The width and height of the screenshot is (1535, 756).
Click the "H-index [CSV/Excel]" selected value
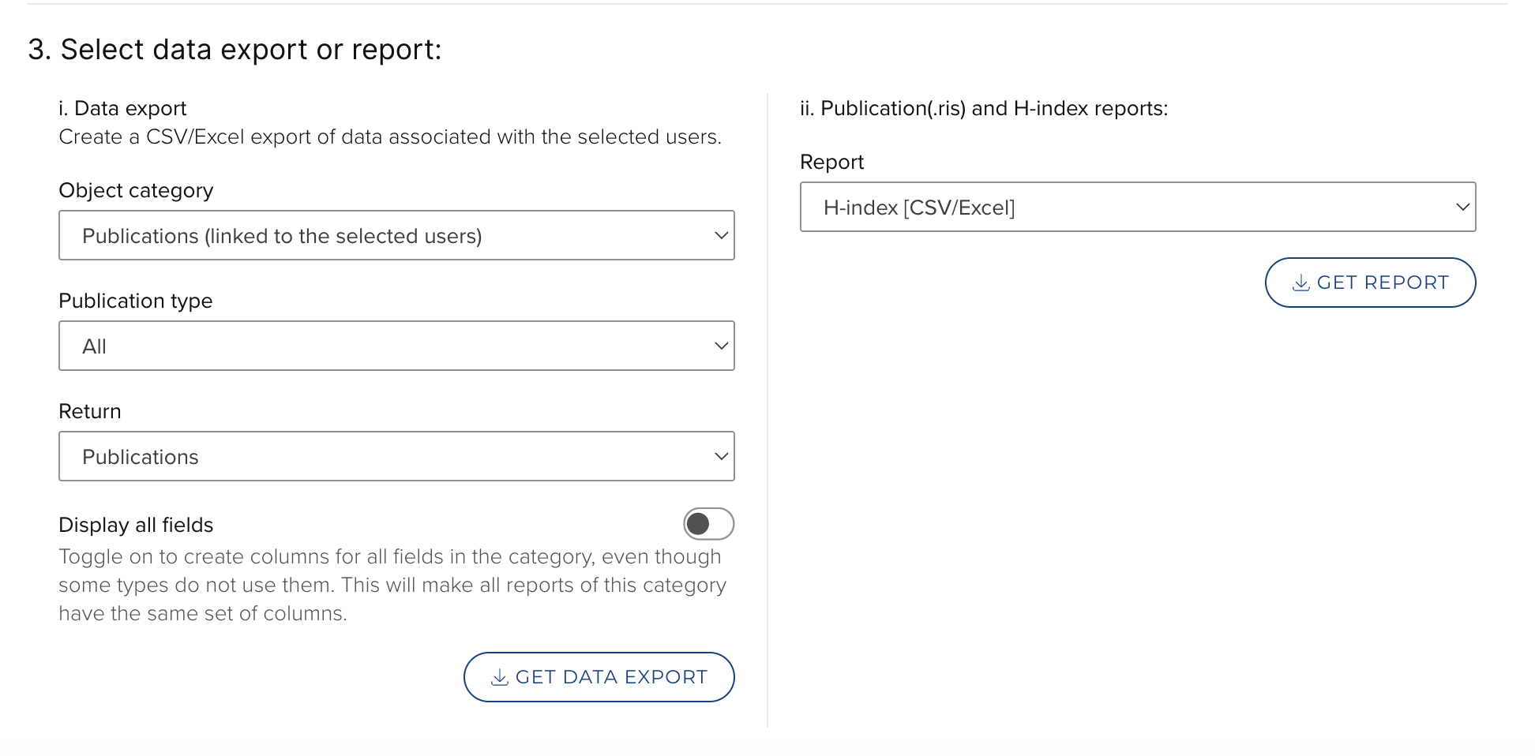[918, 208]
